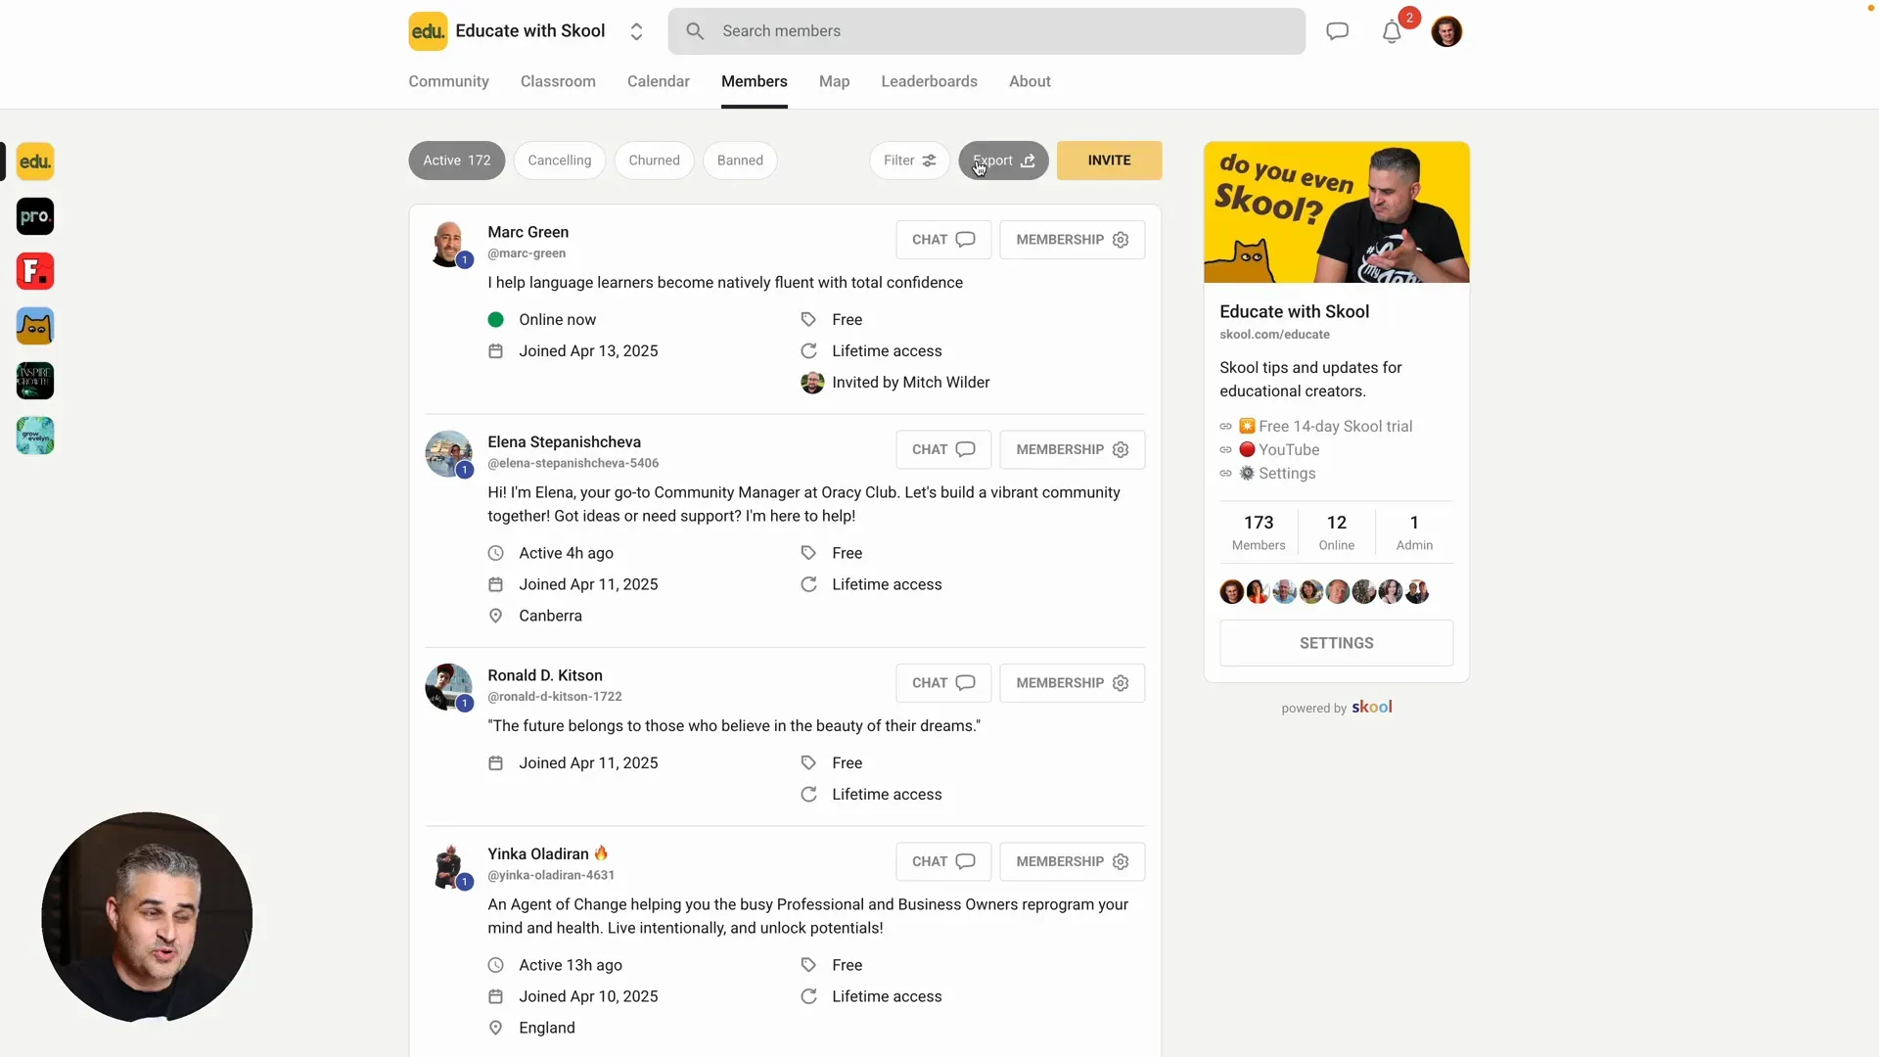The image size is (1879, 1057).
Task: Click the INVITE button
Action: pyautogui.click(x=1109, y=161)
